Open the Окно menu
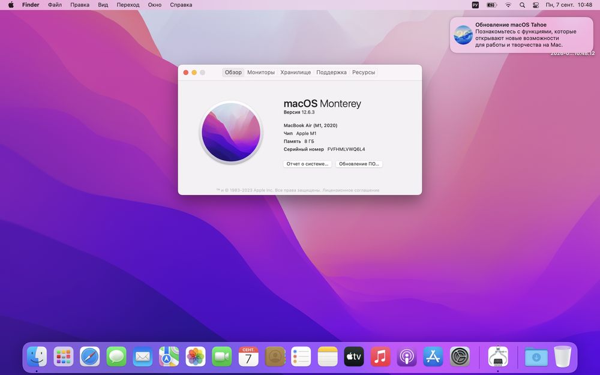 click(155, 5)
